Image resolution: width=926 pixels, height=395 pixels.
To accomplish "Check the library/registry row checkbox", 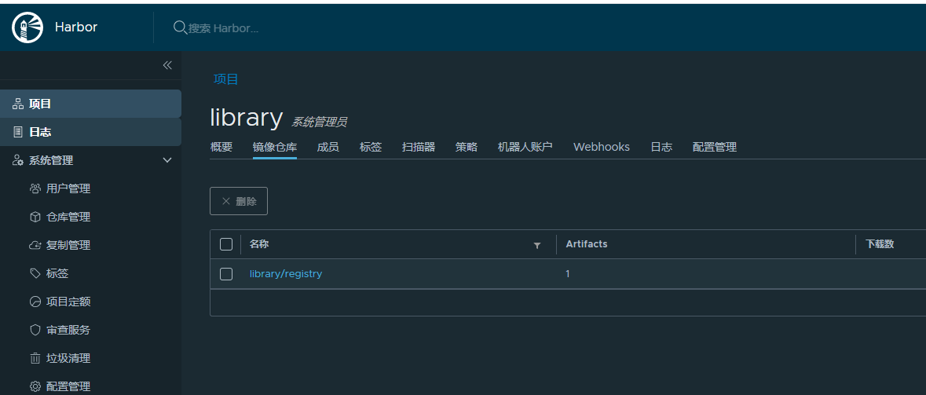I will [226, 274].
